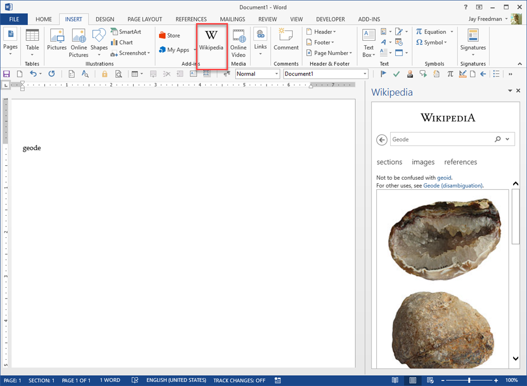Go back in the Wikipedia pane
Screen dimensions: 527x386
click(x=382, y=139)
